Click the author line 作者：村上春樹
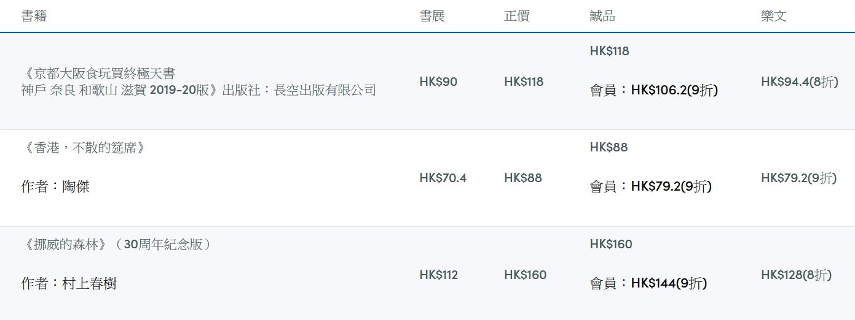 (69, 283)
